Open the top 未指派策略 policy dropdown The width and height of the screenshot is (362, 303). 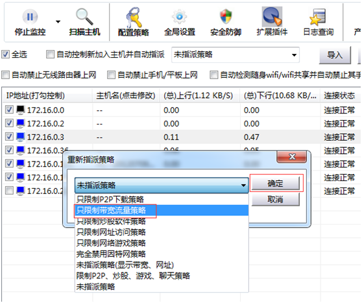pyautogui.click(x=235, y=55)
